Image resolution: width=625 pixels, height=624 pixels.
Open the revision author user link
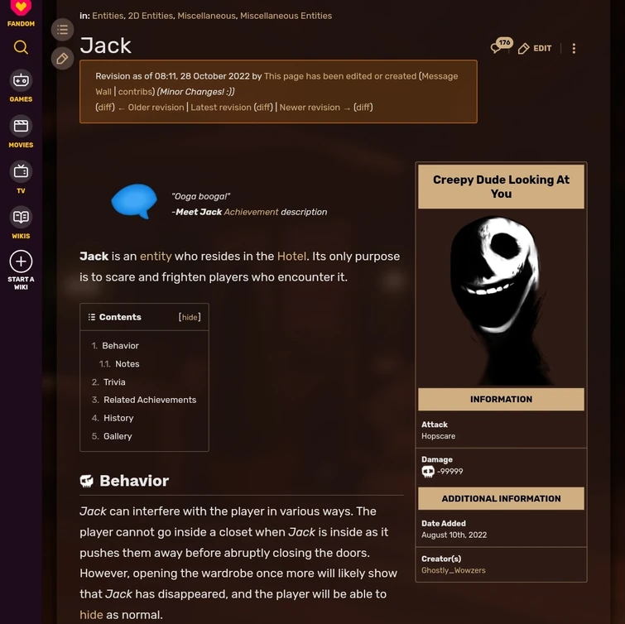click(340, 76)
